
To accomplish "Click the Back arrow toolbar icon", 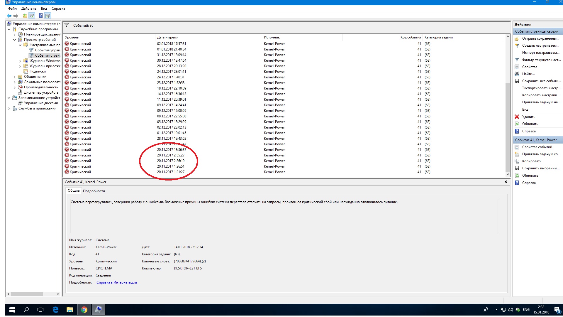I will pyautogui.click(x=9, y=16).
